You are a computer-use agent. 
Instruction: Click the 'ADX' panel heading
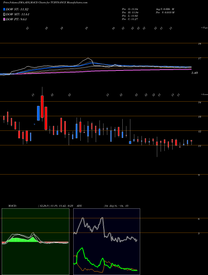click(79, 206)
